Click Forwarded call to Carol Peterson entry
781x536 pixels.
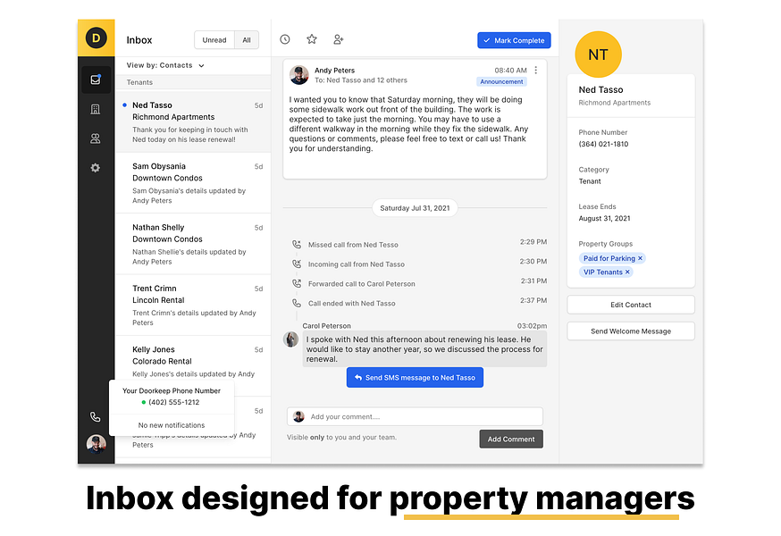[362, 284]
